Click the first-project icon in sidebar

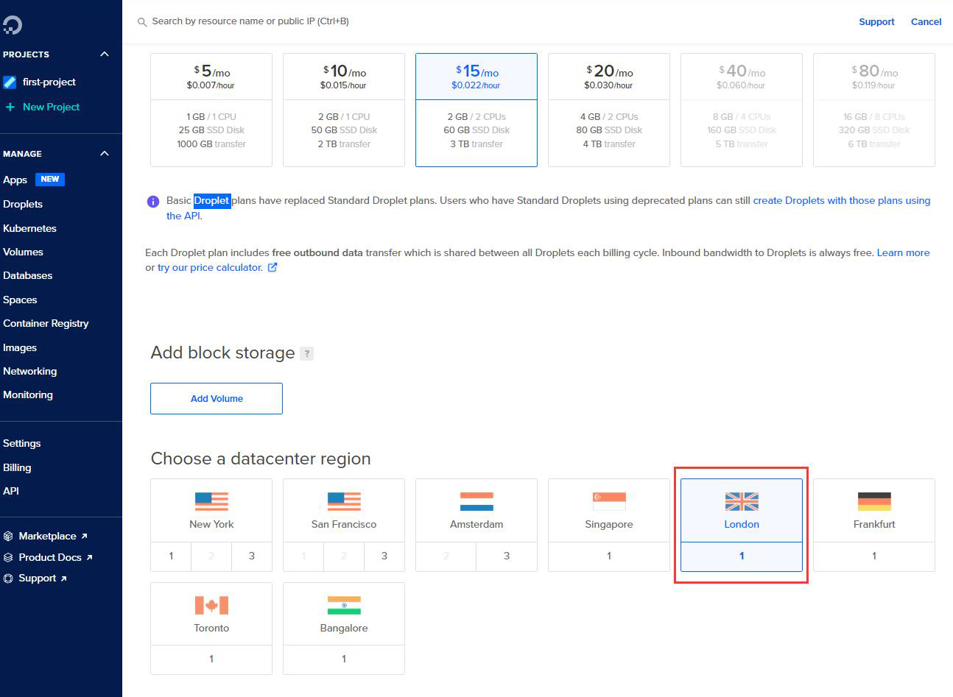point(10,82)
